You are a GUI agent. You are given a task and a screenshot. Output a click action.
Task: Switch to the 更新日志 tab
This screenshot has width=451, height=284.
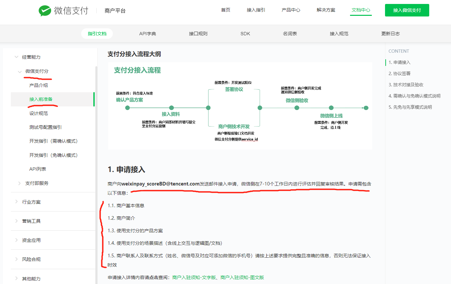click(391, 34)
